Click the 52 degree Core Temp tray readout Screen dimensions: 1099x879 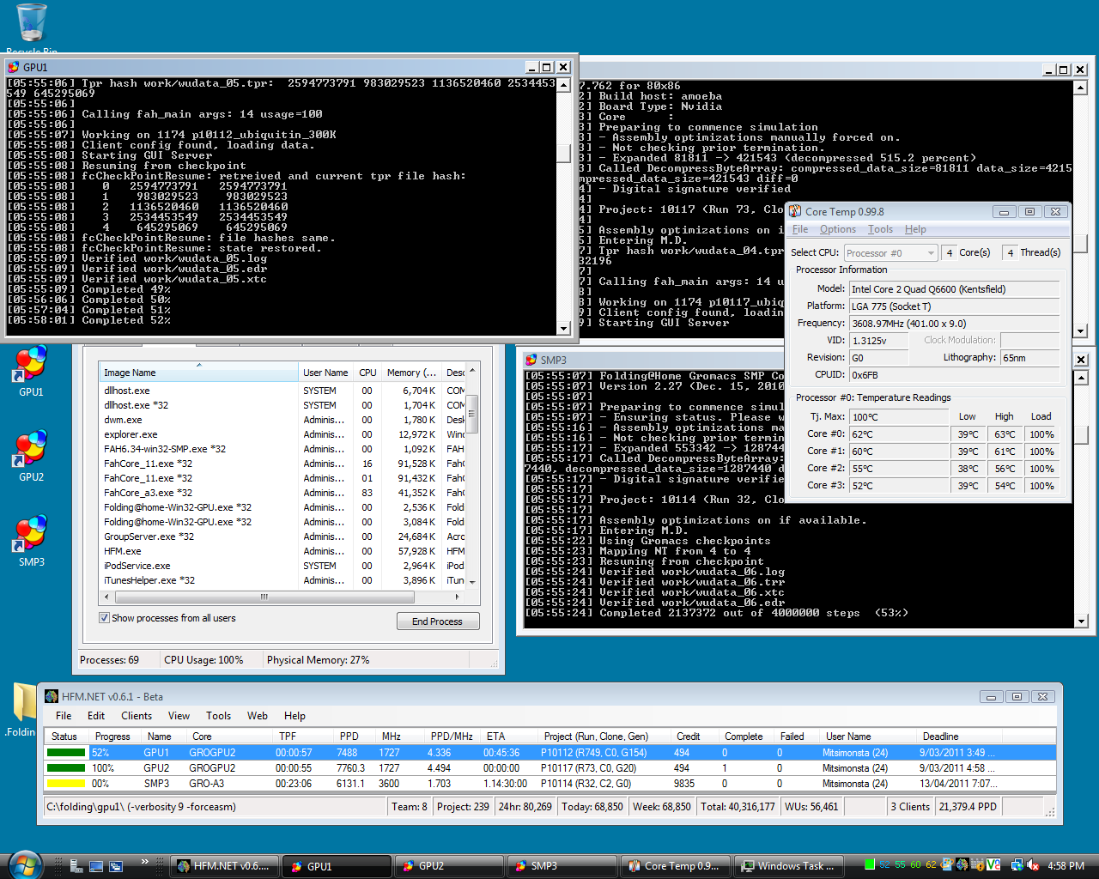[x=884, y=865]
